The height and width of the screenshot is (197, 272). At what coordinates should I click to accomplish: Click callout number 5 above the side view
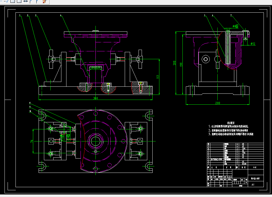click(205, 15)
